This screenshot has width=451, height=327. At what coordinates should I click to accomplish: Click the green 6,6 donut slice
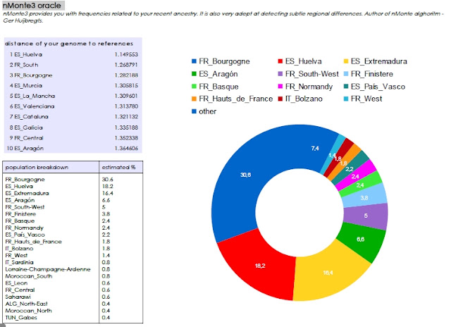(362, 240)
